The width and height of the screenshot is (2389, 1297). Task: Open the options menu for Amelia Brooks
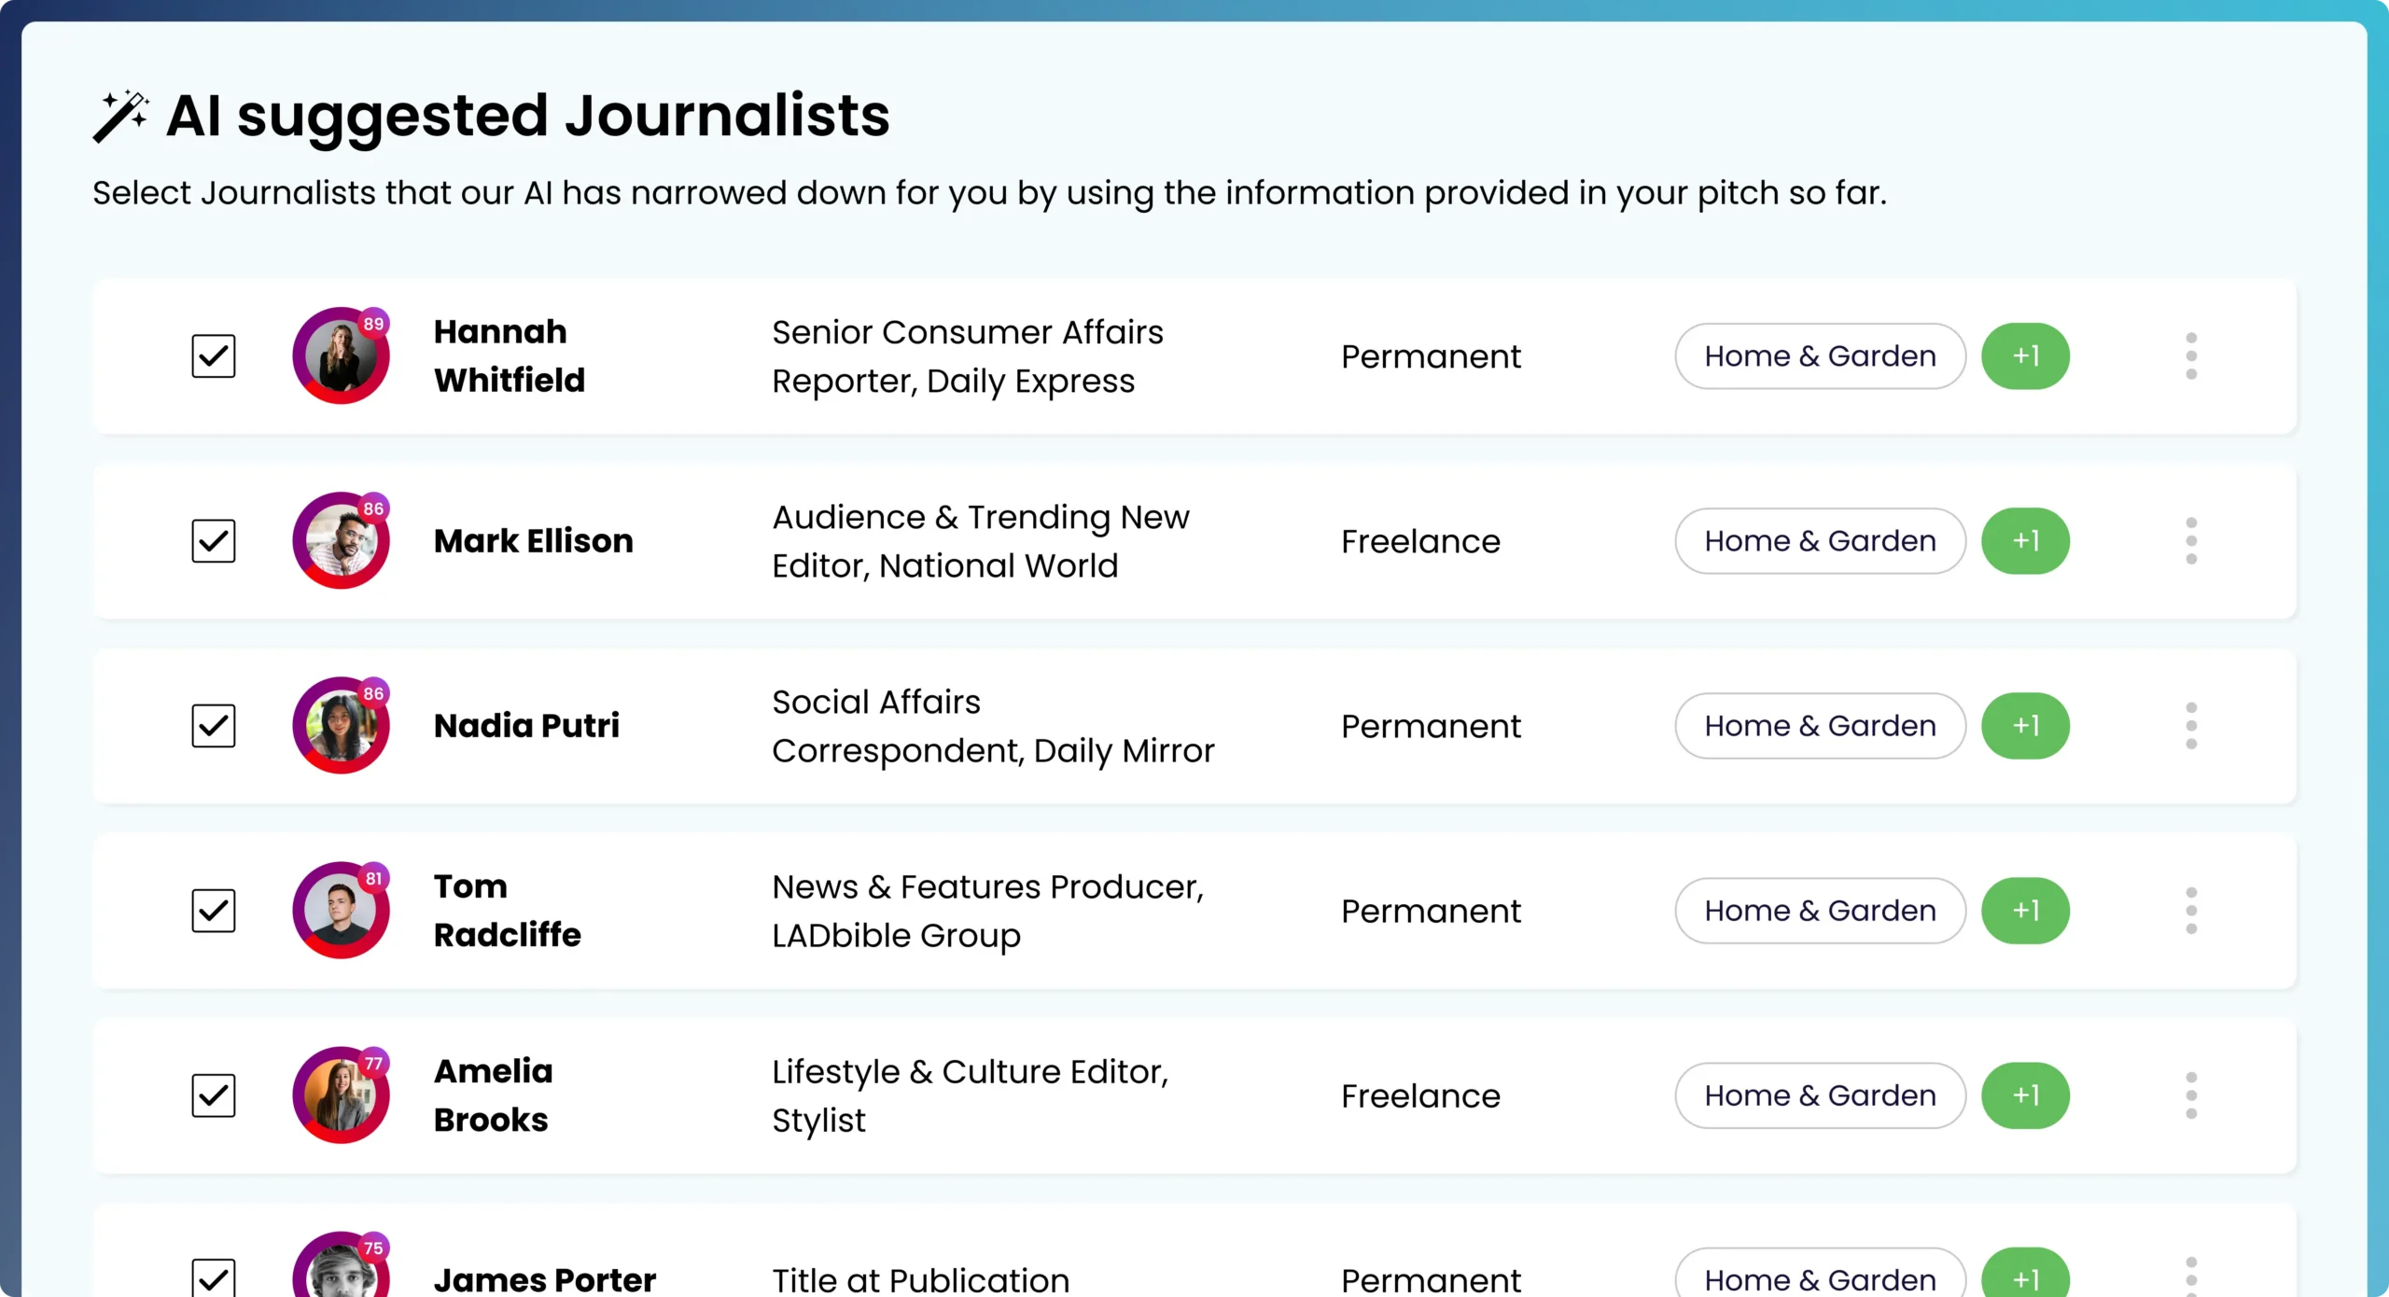point(2190,1095)
